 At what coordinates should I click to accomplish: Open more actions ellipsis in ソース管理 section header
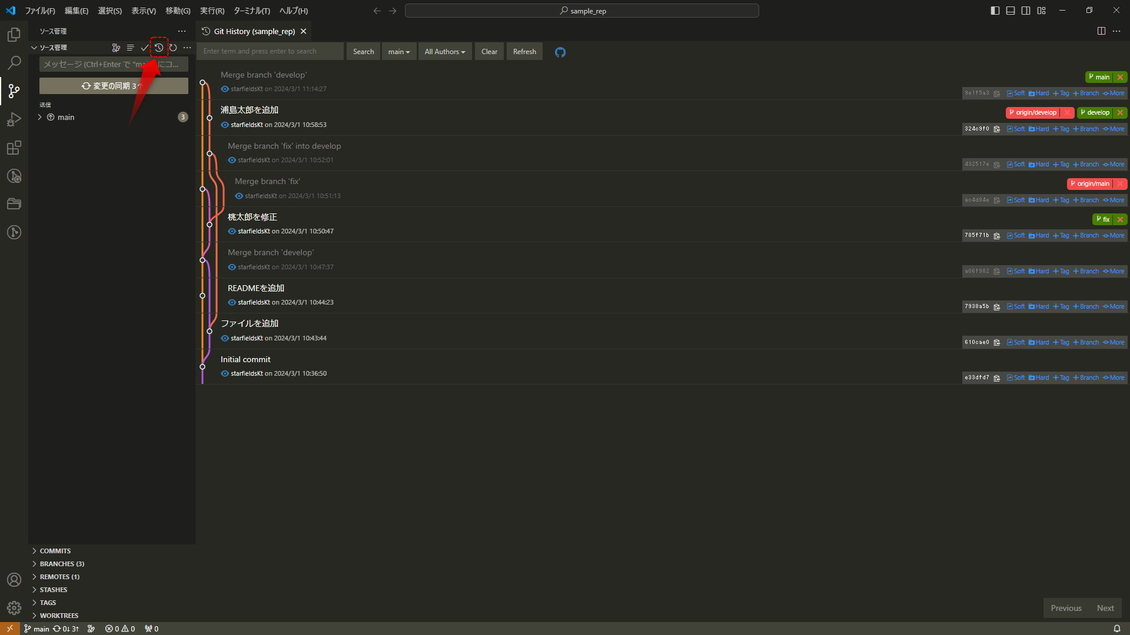click(187, 48)
